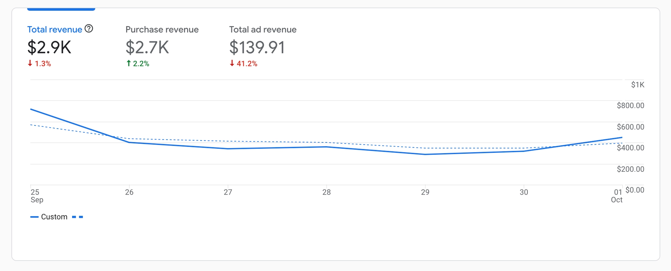The height and width of the screenshot is (271, 671).
Task: Click the red down arrow next to 1.3%
Action: point(30,63)
